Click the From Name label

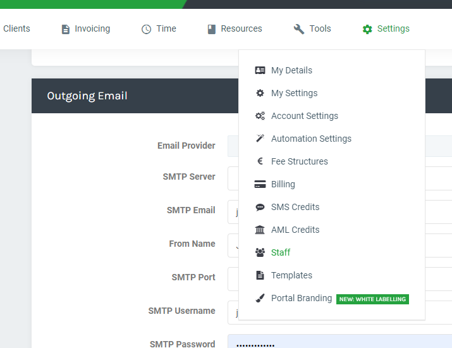(192, 244)
